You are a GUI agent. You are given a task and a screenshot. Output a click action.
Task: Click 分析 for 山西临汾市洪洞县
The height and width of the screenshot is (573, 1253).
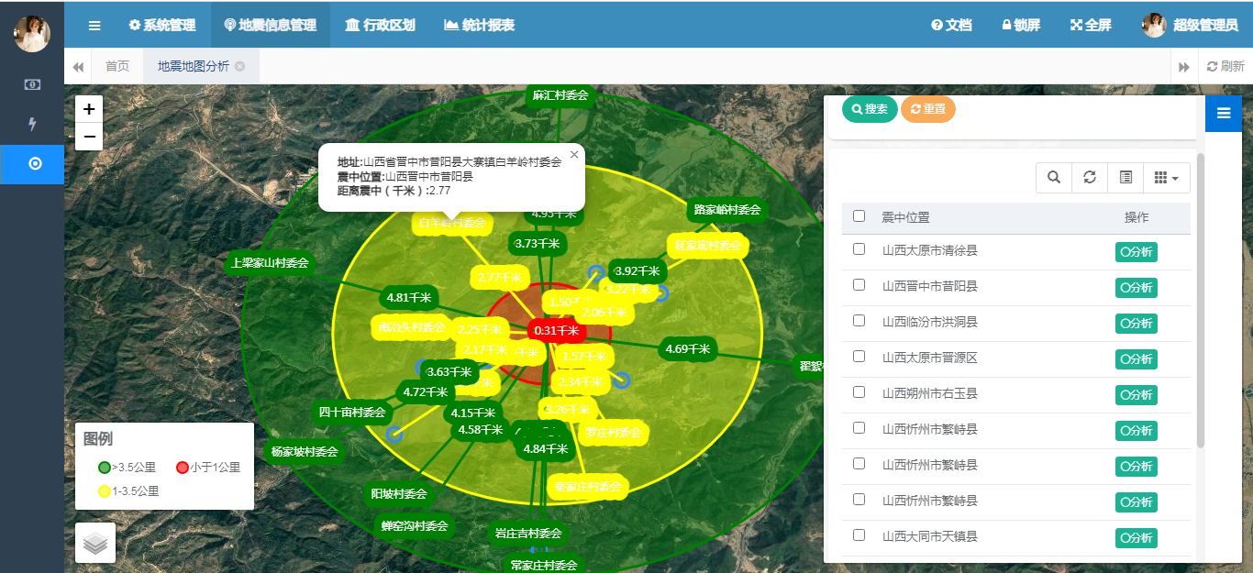(1136, 324)
